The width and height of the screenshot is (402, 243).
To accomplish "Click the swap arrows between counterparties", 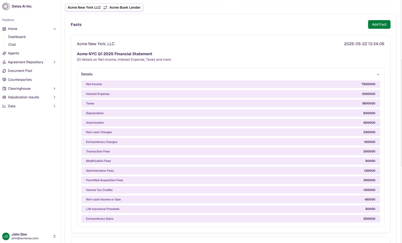I will [x=105, y=7].
